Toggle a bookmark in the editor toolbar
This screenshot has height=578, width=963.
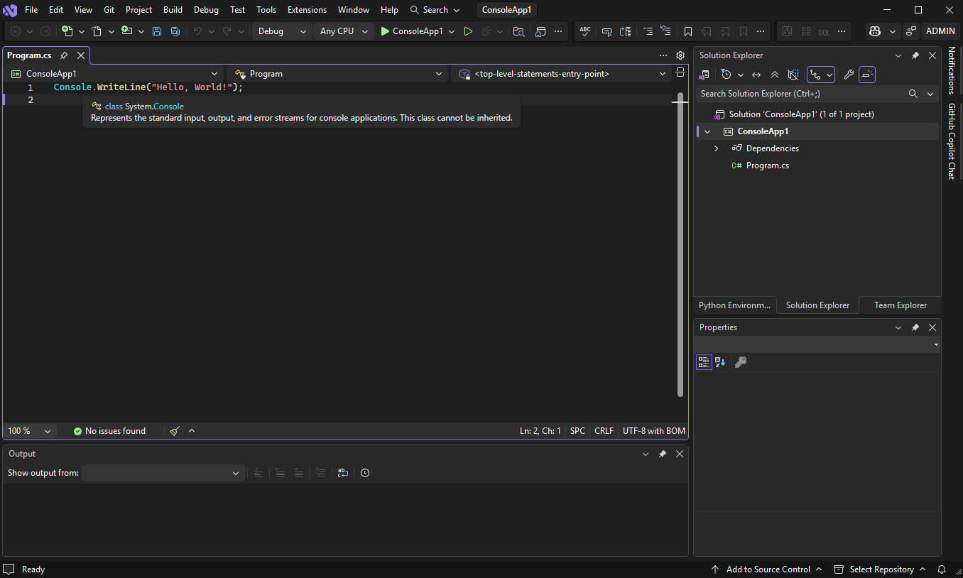tap(687, 31)
